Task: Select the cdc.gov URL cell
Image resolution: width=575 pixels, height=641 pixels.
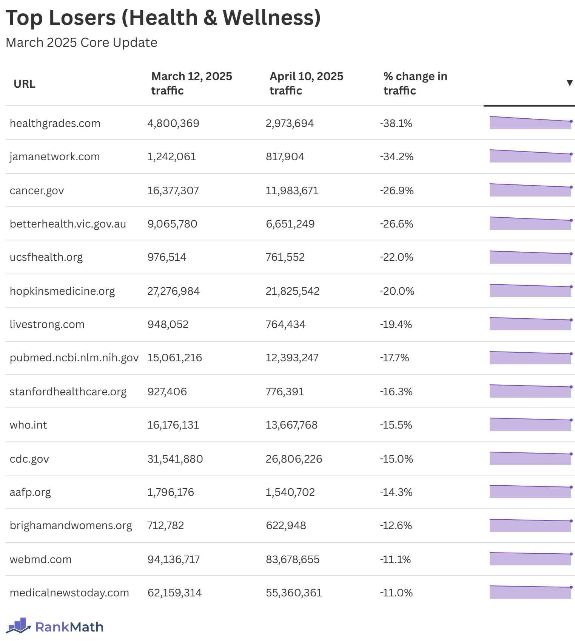Action: pyautogui.click(x=29, y=459)
